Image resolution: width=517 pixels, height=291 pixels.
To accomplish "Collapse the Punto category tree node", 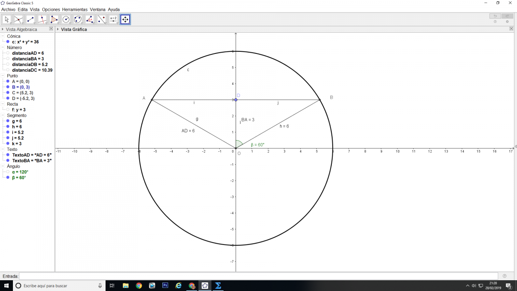I will point(3,76).
